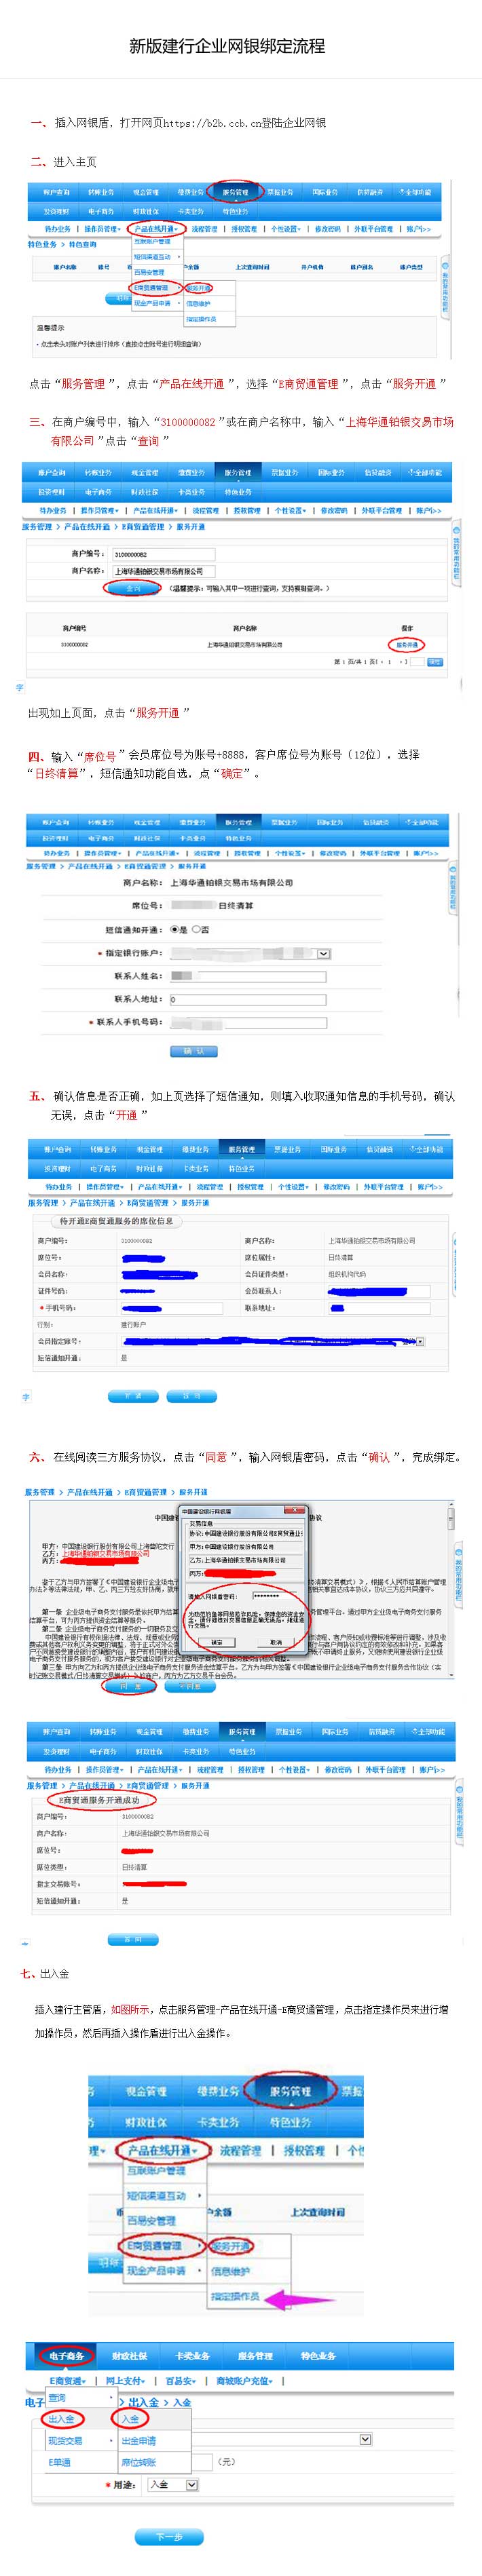Open 操作员管理 dropdown in first screenshot subnav
Viewport: 482px width, 2576px height.
pos(103,229)
